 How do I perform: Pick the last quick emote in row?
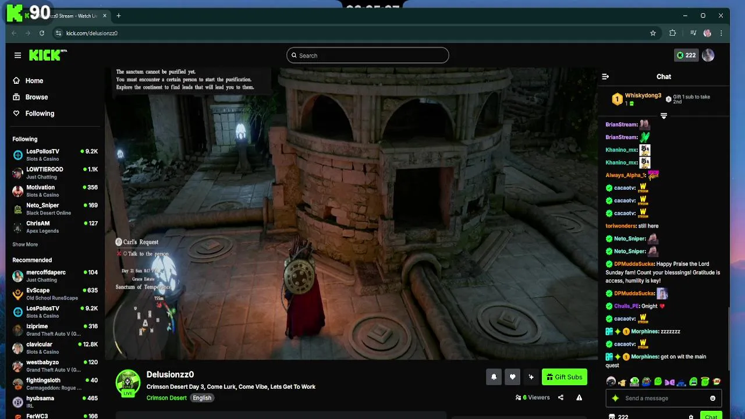[x=716, y=382]
